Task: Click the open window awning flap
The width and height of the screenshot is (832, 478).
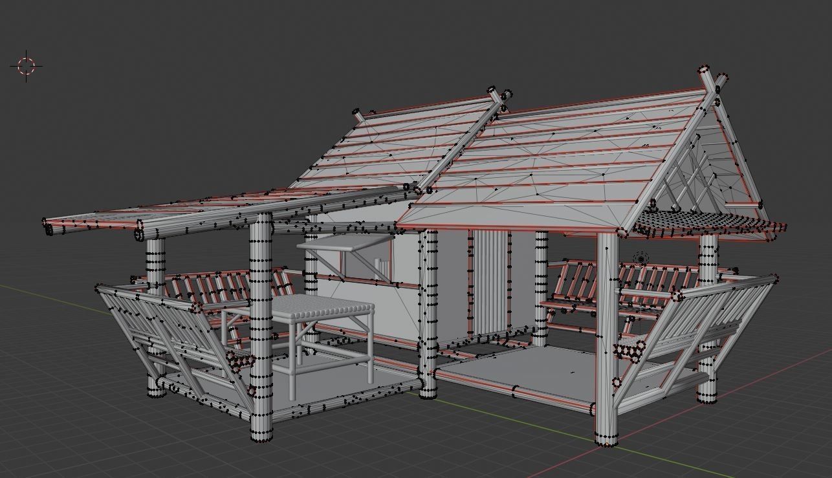Action: (x=345, y=243)
